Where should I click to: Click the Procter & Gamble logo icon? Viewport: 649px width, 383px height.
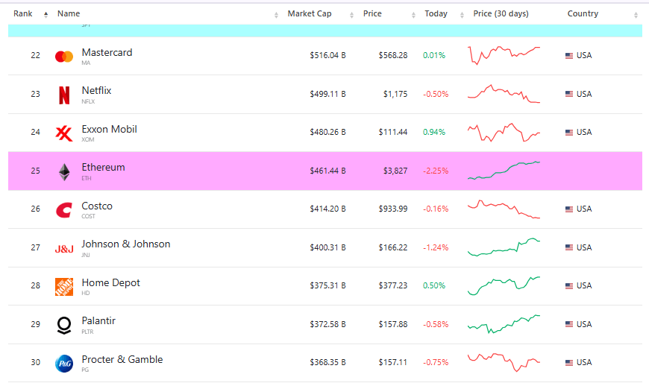64,364
